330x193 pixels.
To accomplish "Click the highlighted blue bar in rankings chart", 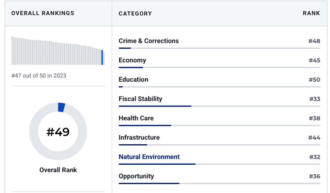I will point(102,57).
